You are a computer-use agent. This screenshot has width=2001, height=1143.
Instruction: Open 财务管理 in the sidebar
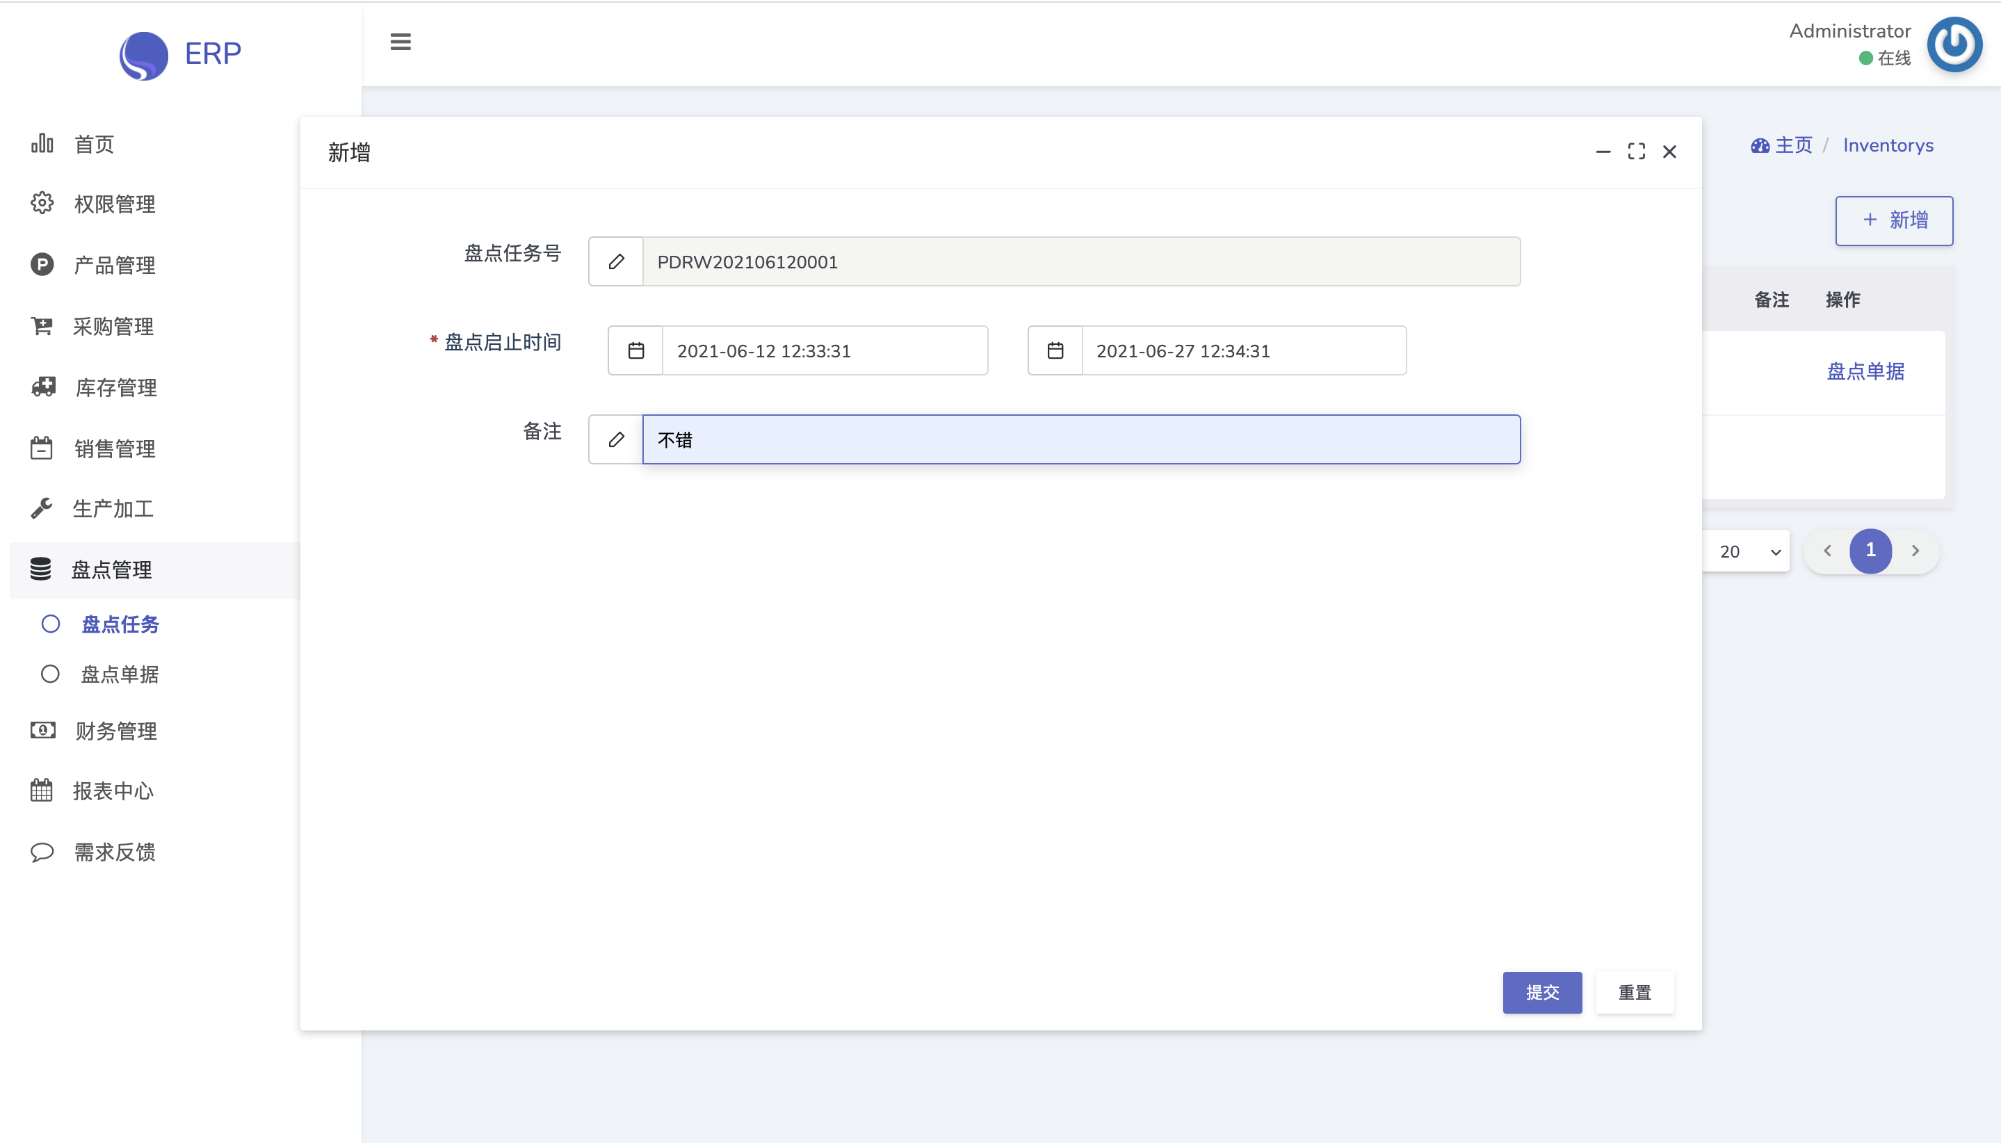[x=115, y=731]
